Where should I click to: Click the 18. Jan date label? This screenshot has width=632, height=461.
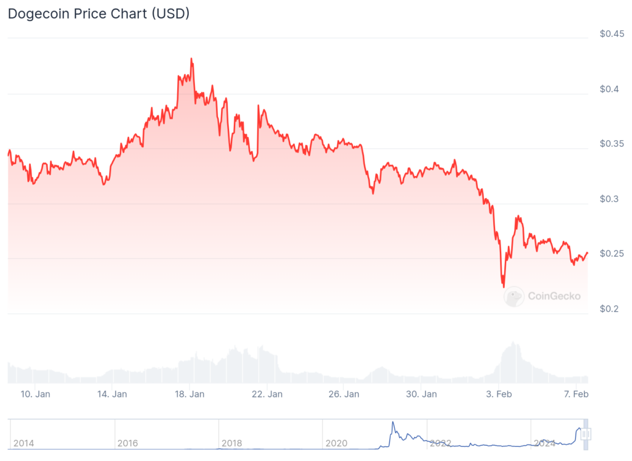click(x=190, y=394)
